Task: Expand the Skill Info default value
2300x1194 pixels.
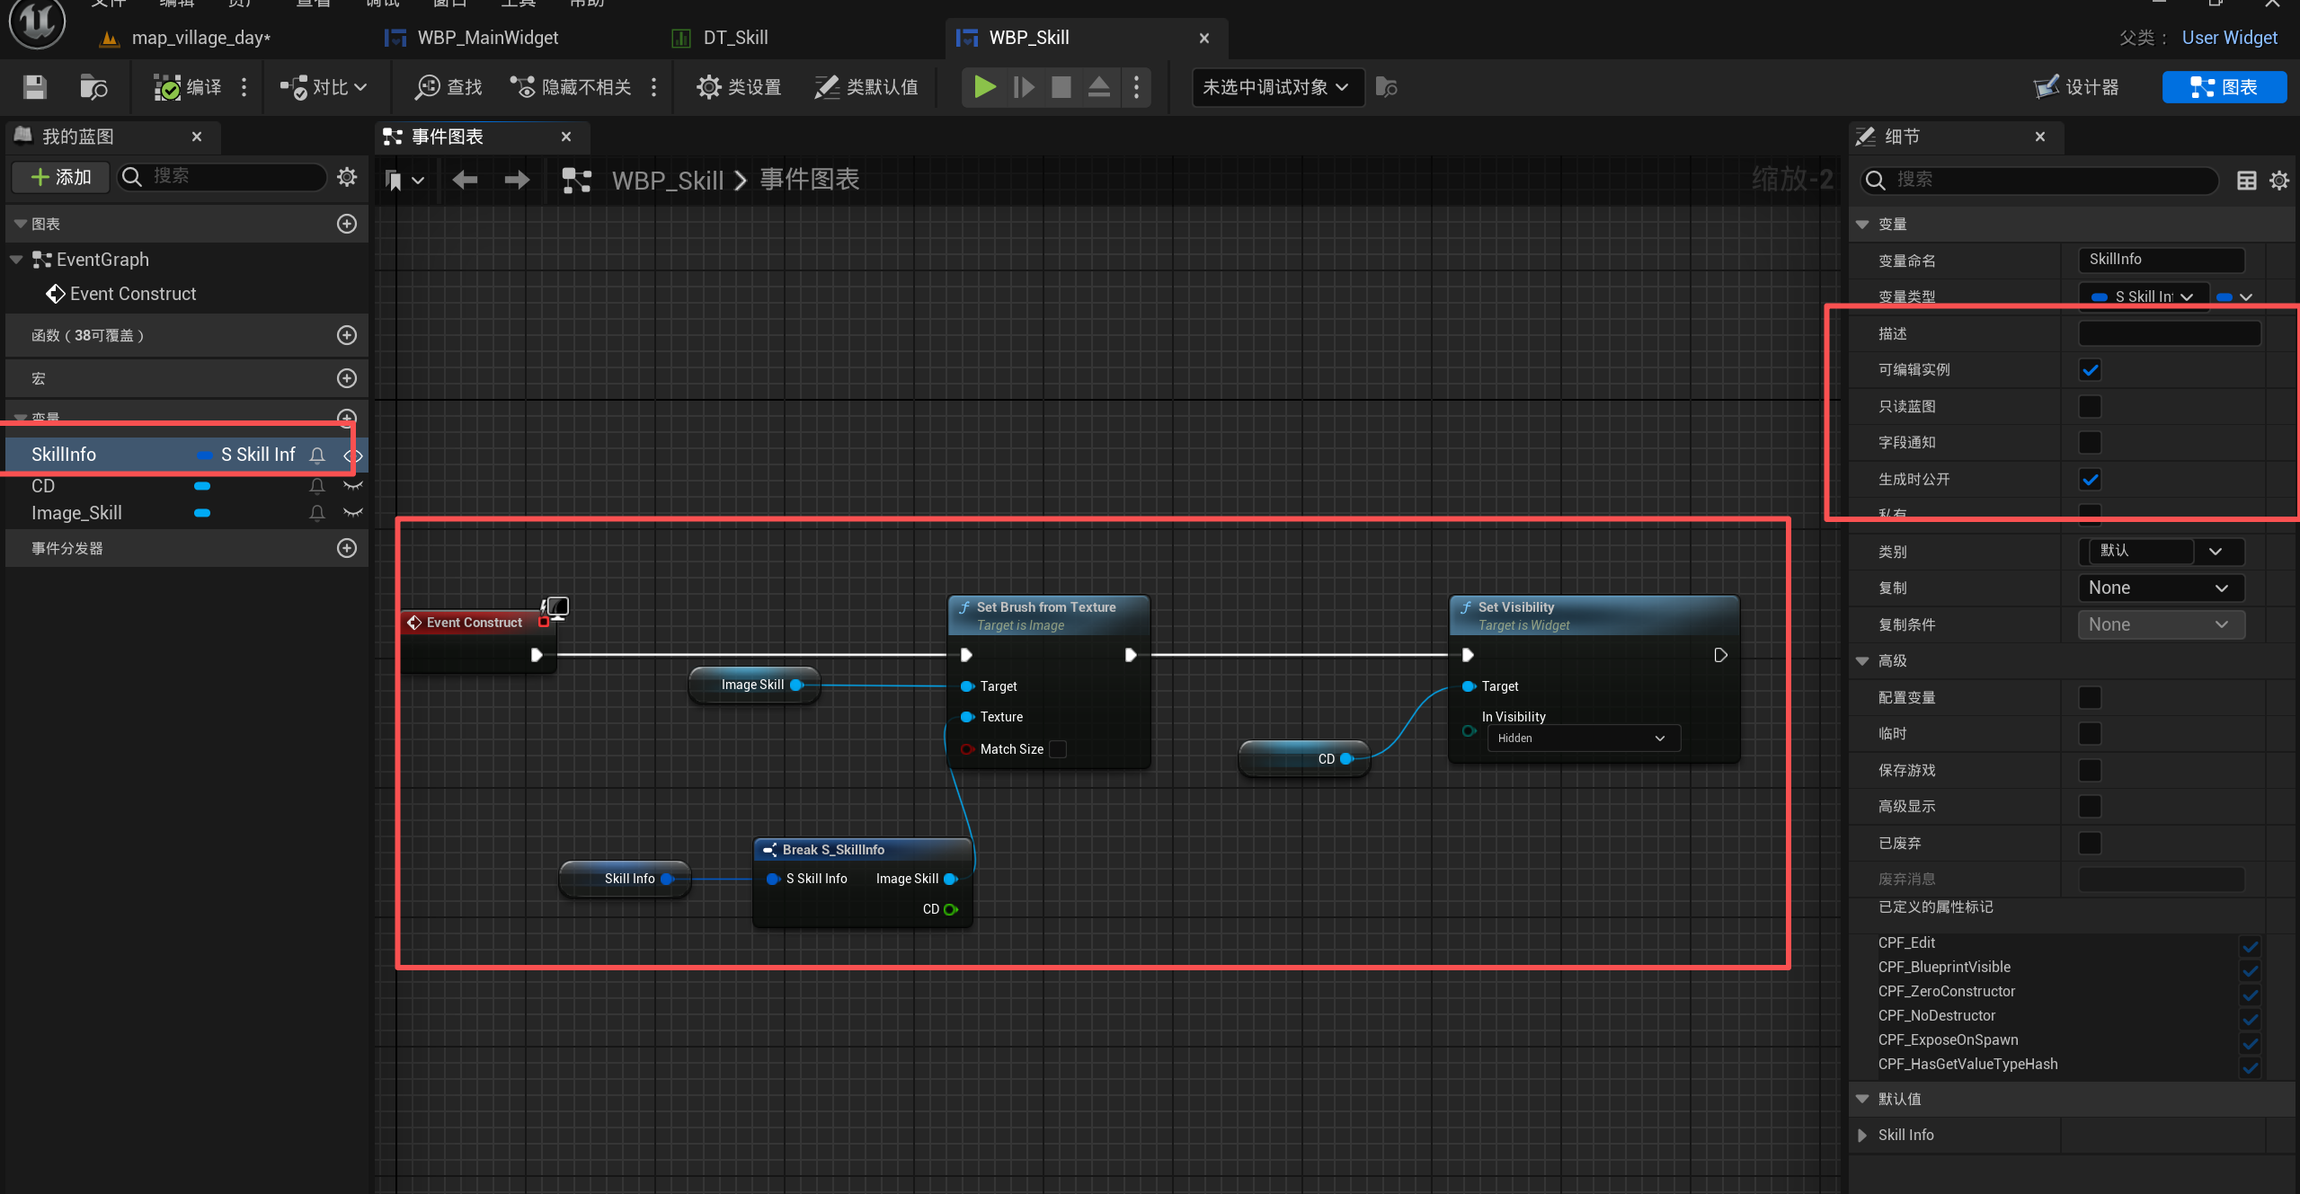Action: (x=1862, y=1136)
